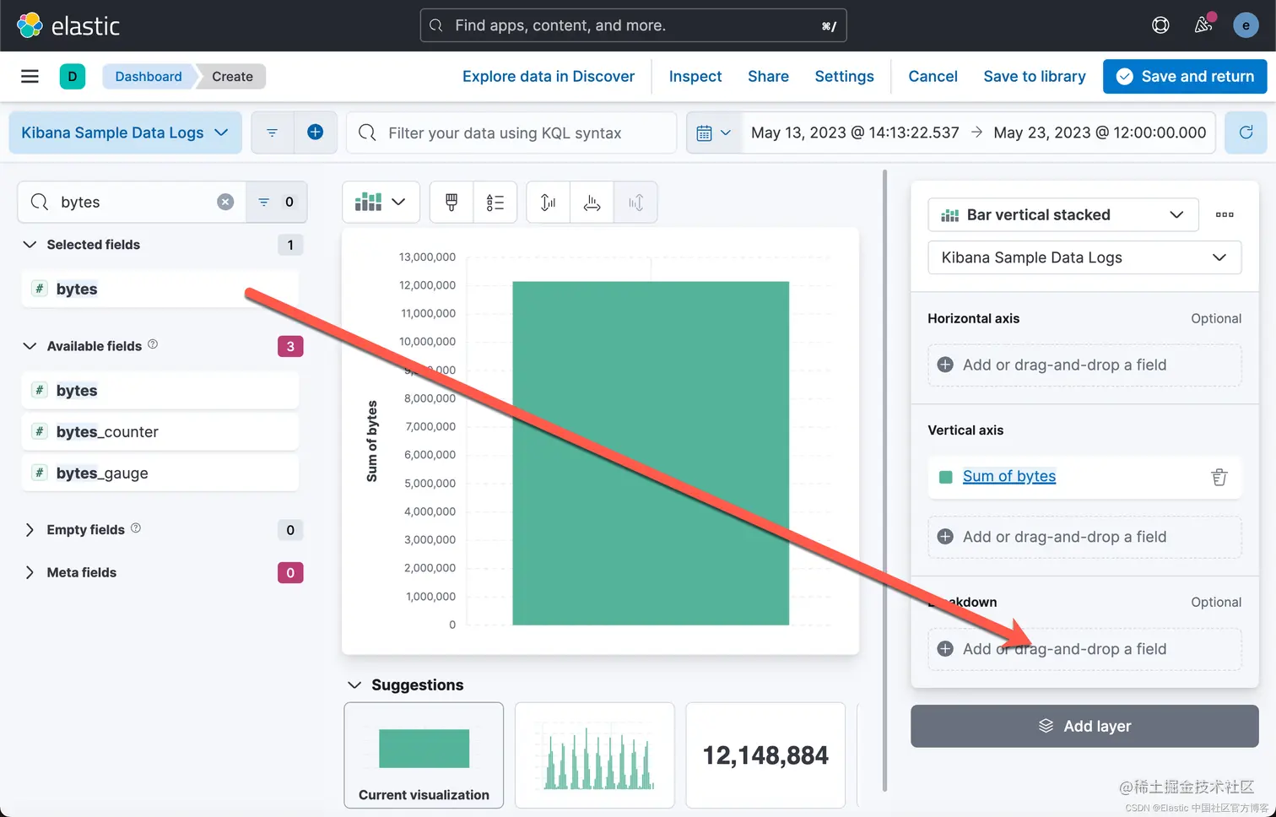Select the time series bar chart suggestion
Viewport: 1276px width, 817px height.
pyautogui.click(x=595, y=755)
